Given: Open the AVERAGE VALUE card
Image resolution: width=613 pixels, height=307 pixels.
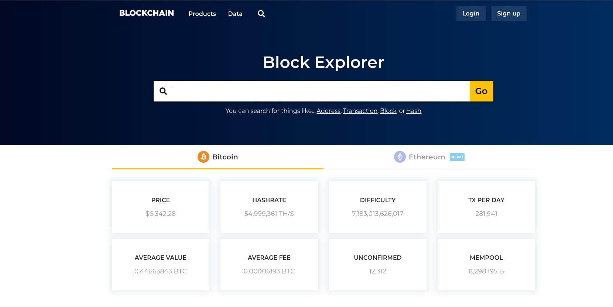Looking at the screenshot, I should coord(161,264).
